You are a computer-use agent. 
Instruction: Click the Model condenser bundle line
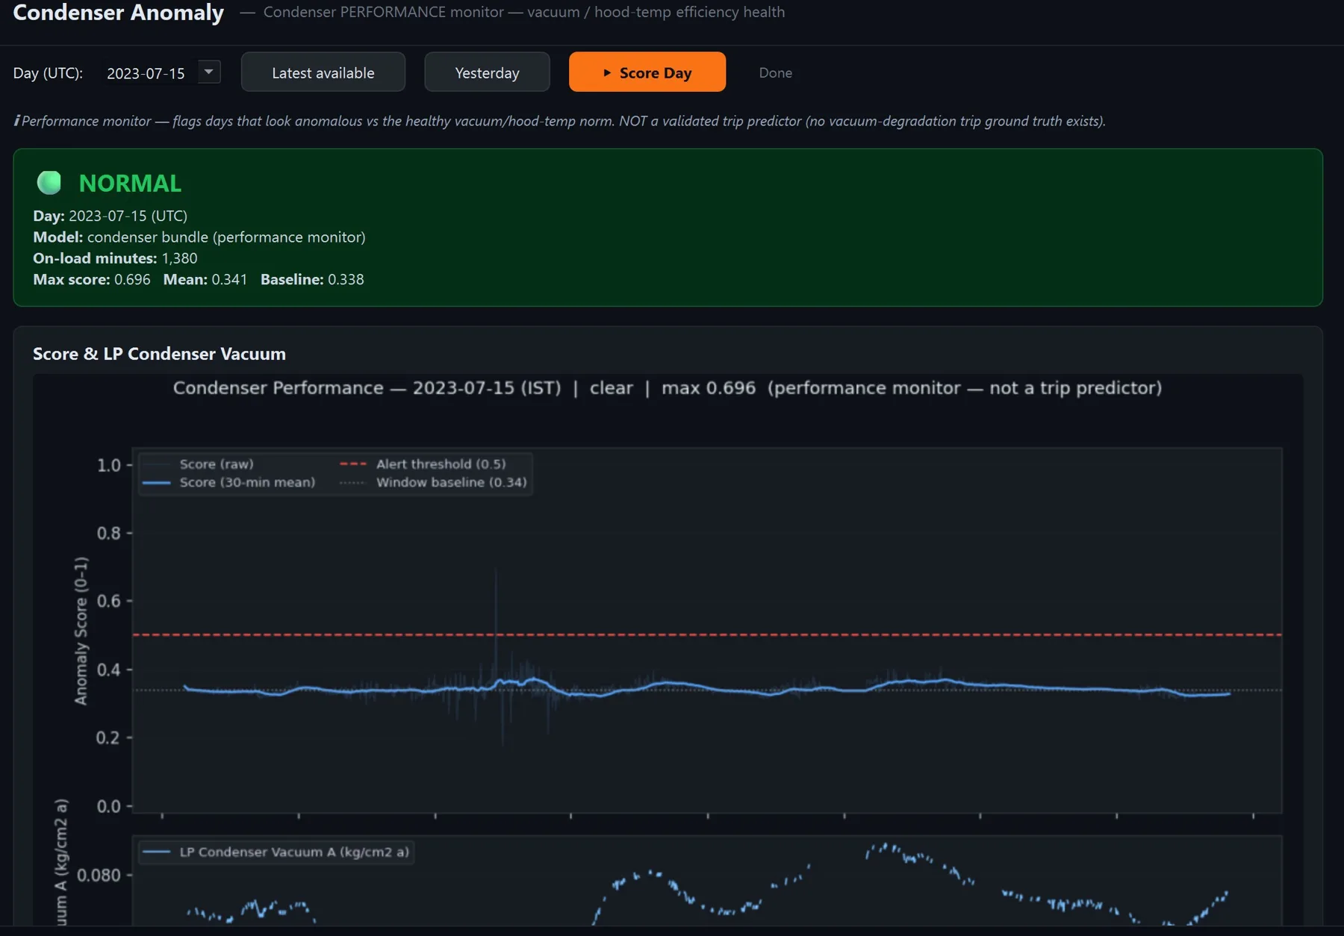tap(199, 237)
